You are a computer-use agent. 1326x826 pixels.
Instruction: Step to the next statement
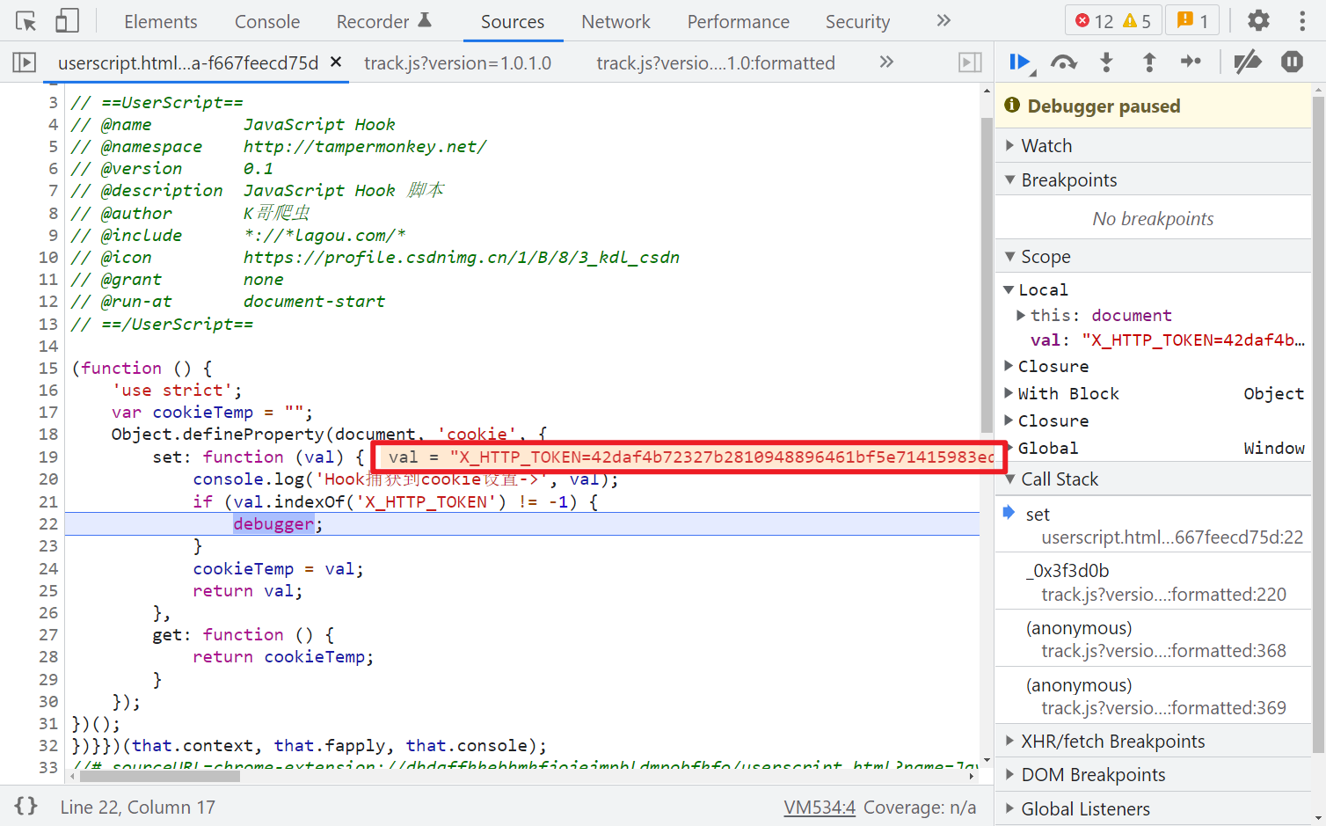click(1191, 62)
